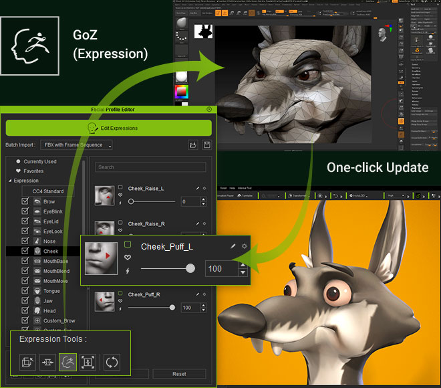Select the Tongue expression category
The width and height of the screenshot is (441, 388).
tap(51, 291)
